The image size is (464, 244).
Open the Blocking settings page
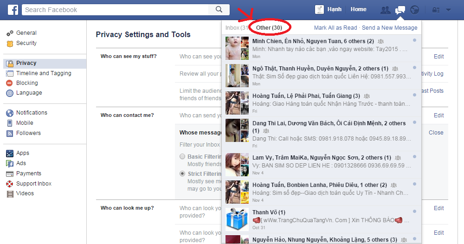pos(27,83)
